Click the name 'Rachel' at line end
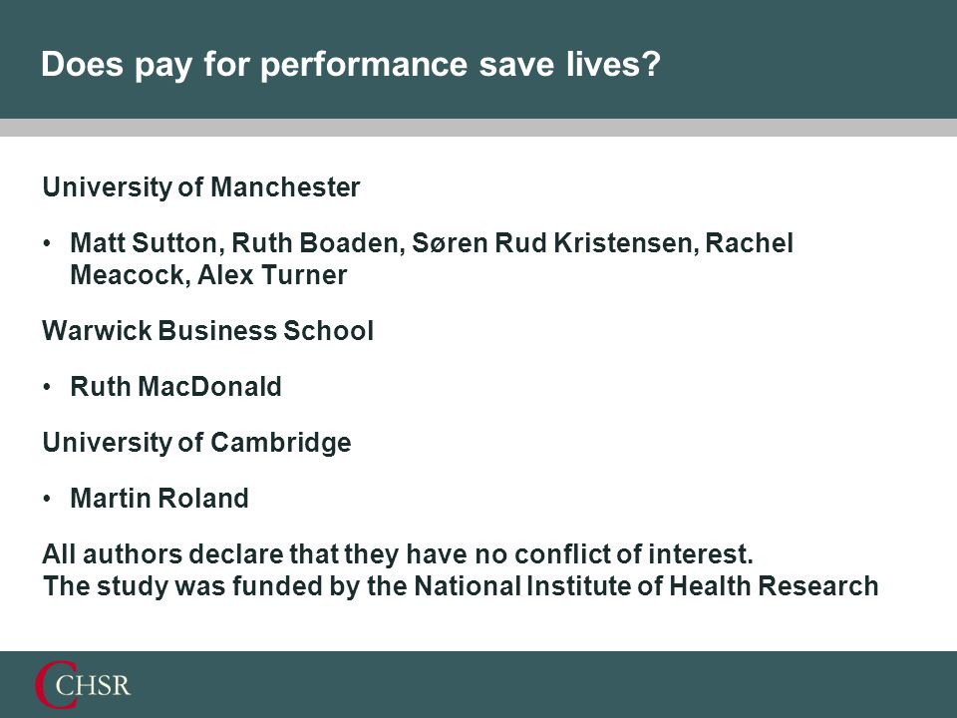Screen dimensions: 957x718 (750, 243)
